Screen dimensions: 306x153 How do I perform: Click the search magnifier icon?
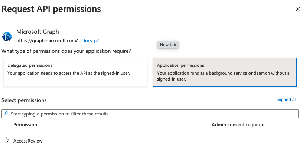coord(6,114)
